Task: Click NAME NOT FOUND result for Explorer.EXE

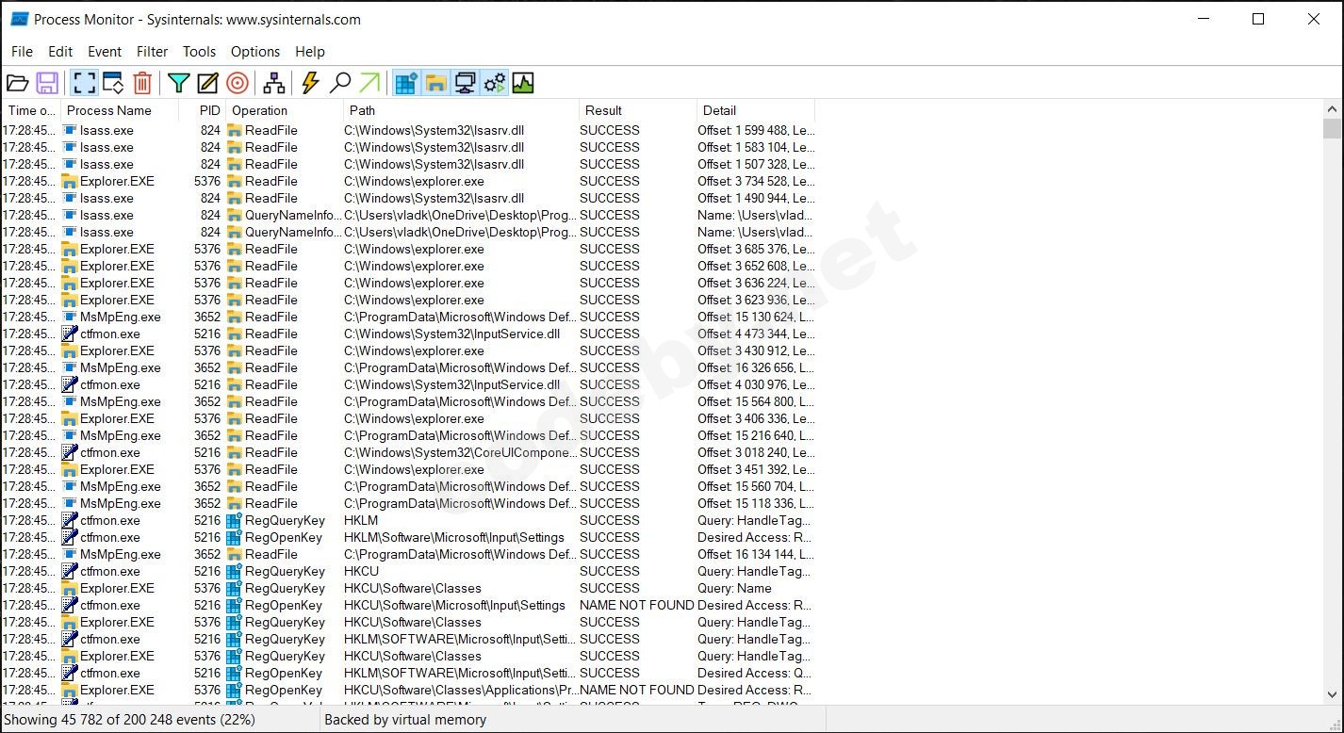Action: [637, 690]
